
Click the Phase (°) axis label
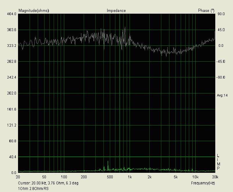pyautogui.click(x=206, y=10)
